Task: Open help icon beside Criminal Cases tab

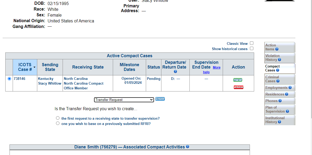Action: [x=278, y=81]
